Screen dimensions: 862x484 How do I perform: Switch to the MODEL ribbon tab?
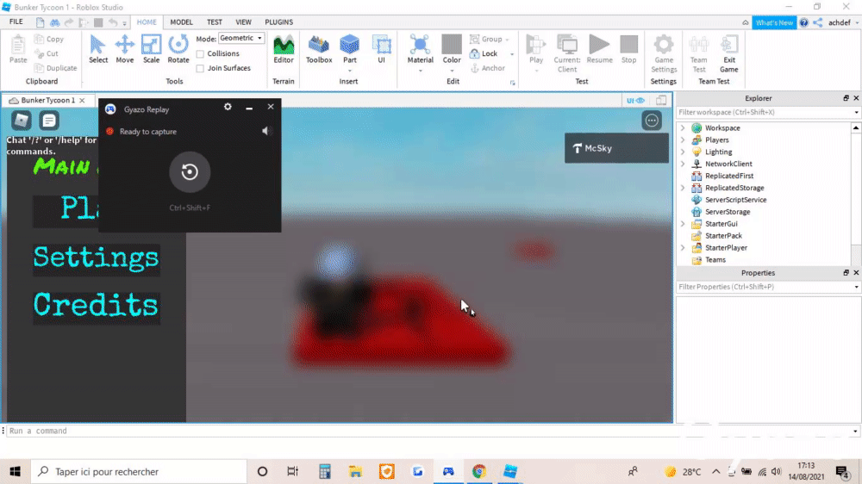click(x=181, y=22)
